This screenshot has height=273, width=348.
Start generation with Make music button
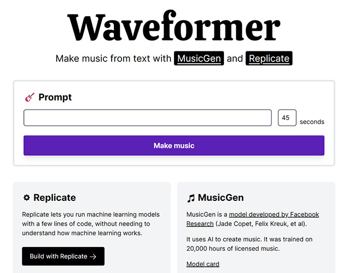[174, 145]
